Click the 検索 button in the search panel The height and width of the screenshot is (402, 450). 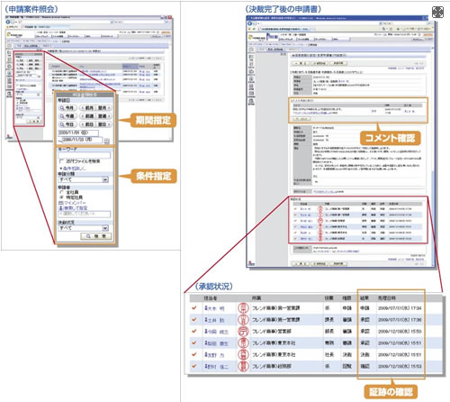click(96, 236)
